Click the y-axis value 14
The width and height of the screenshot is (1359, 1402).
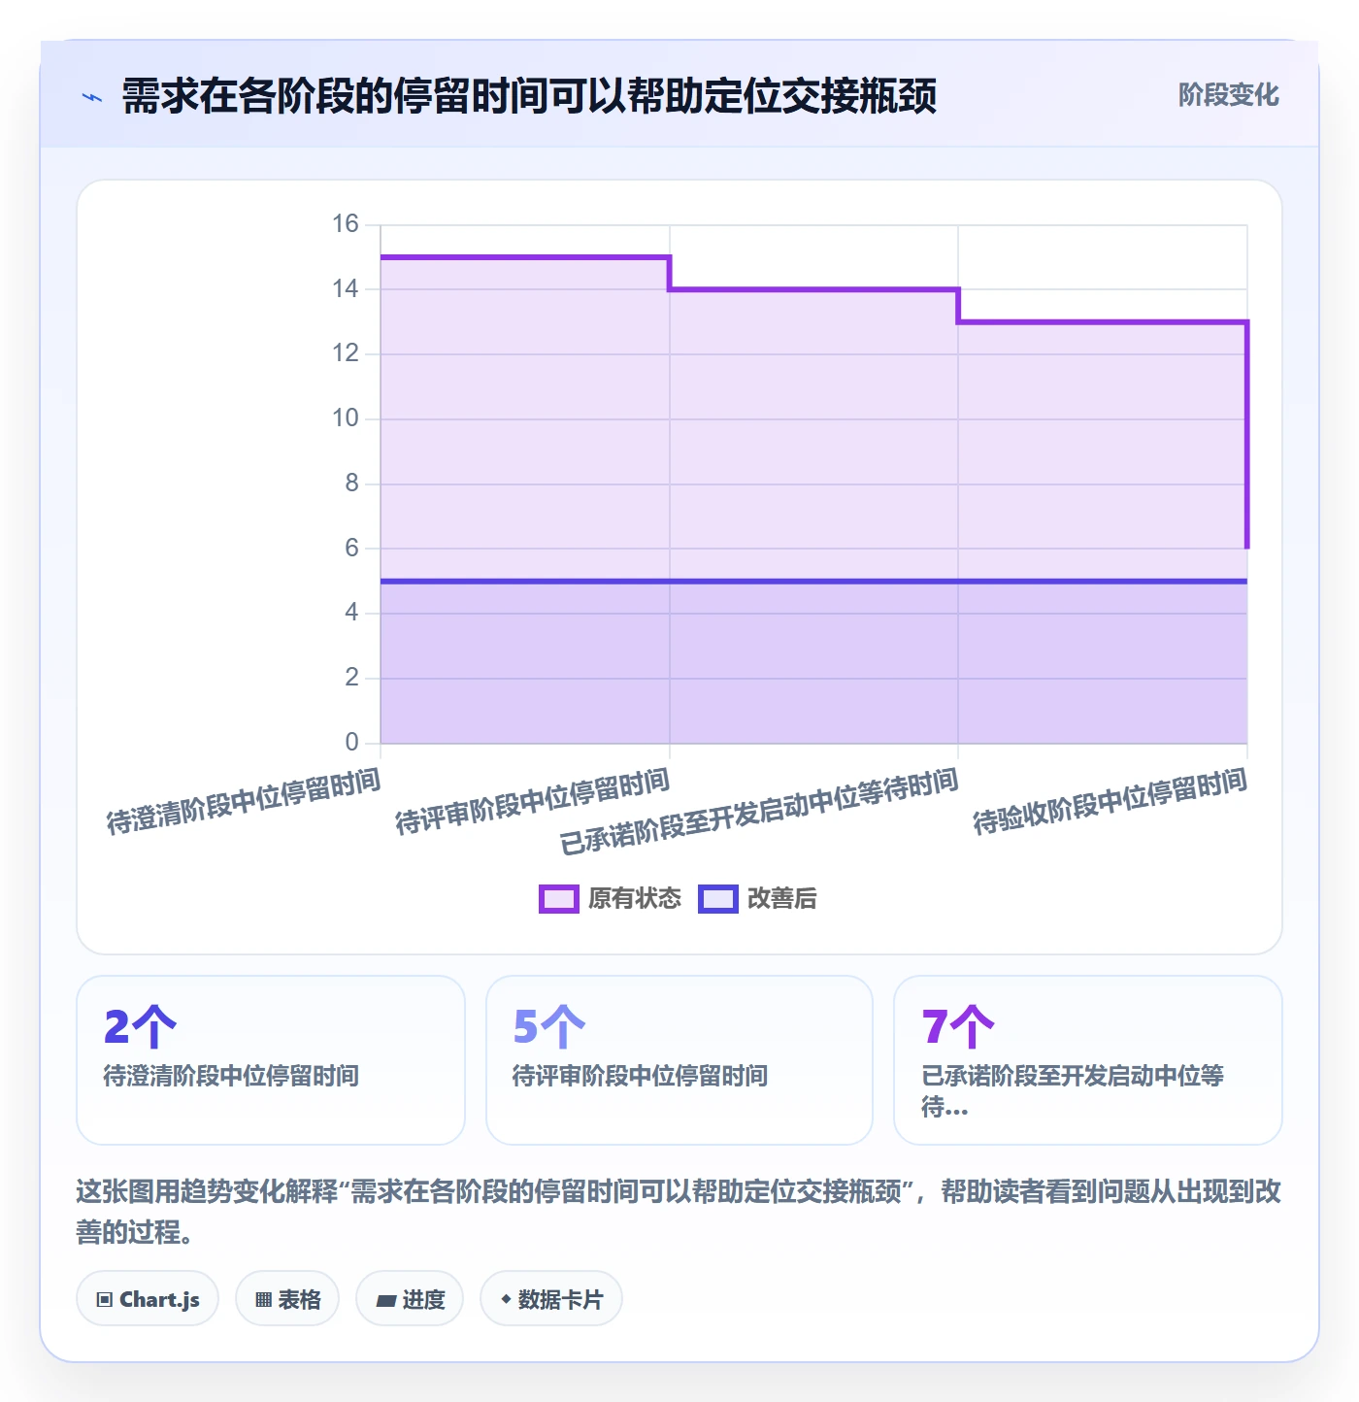pyautogui.click(x=346, y=289)
